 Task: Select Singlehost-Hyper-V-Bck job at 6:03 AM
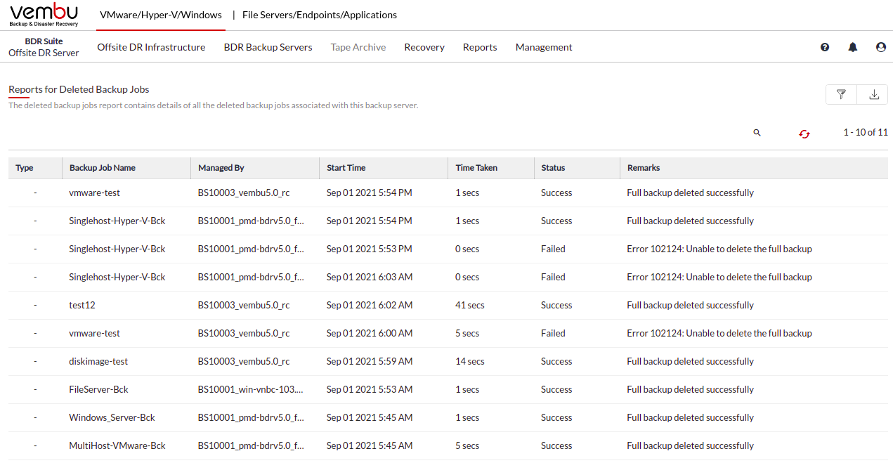117,277
